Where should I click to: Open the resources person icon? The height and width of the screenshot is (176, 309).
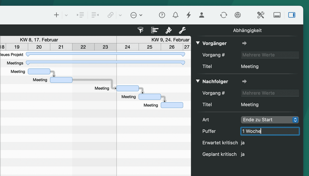click(x=202, y=15)
